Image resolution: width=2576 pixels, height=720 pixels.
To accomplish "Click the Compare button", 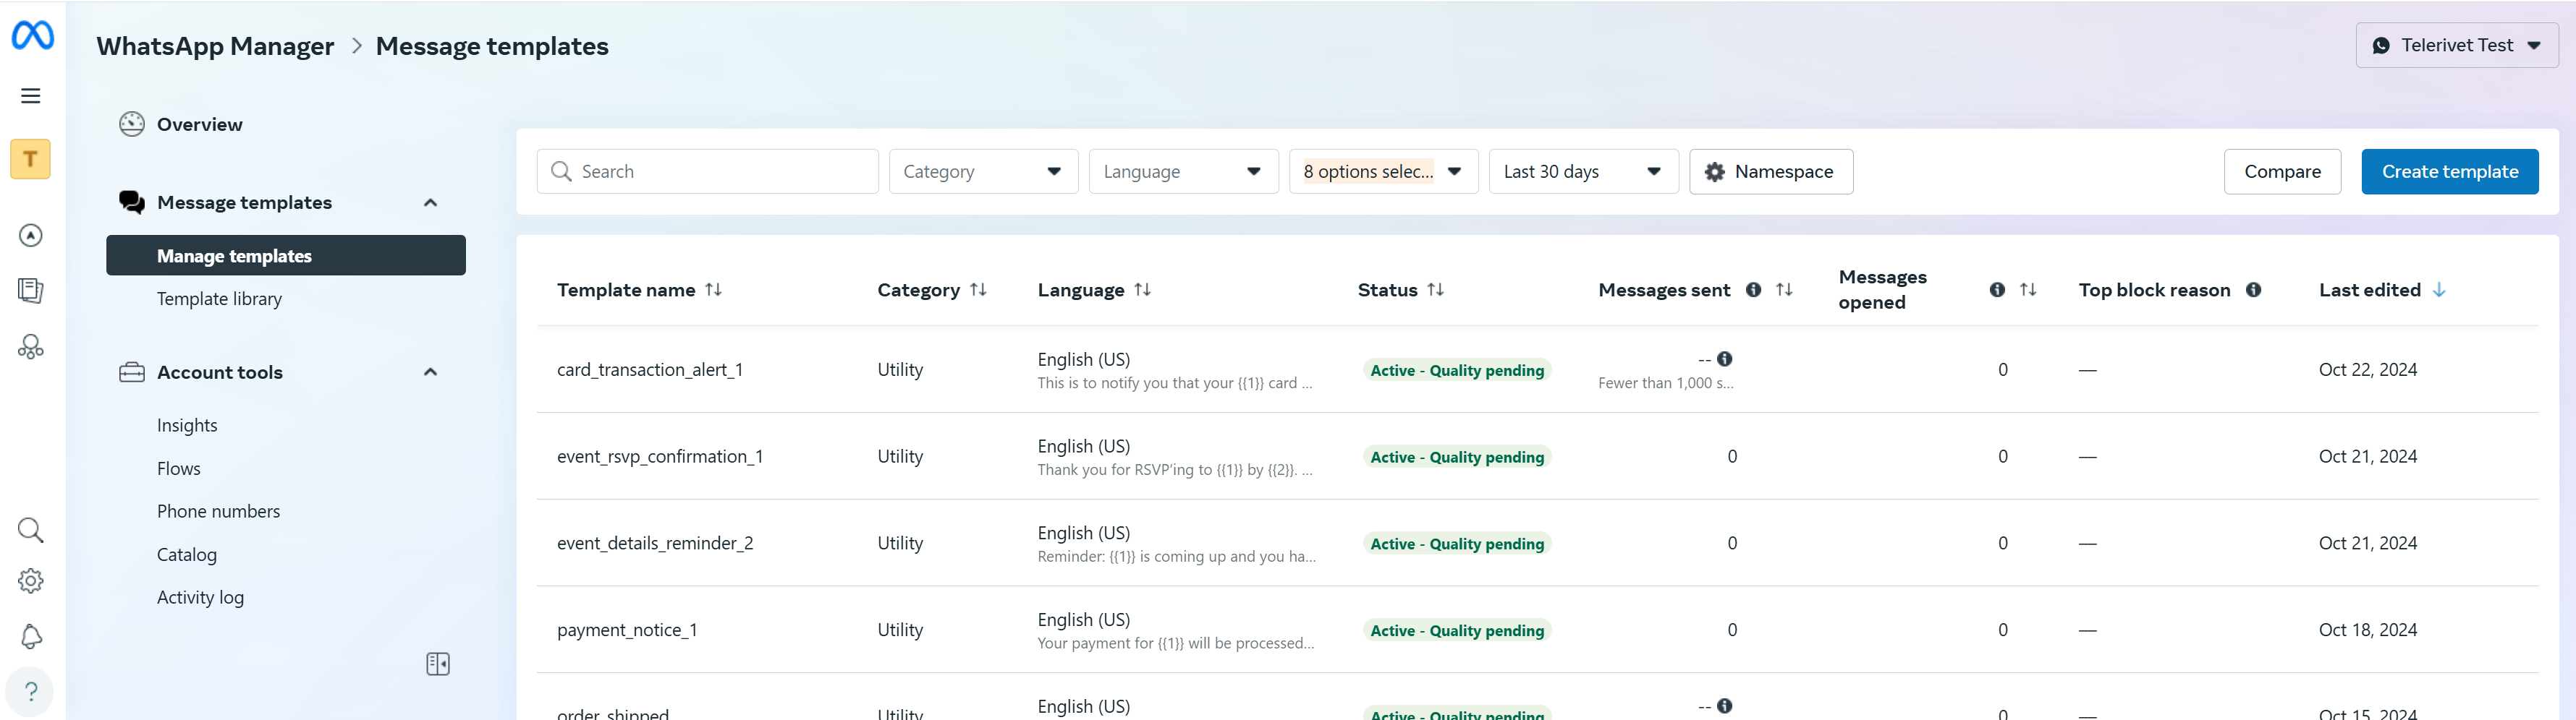I will pyautogui.click(x=2282, y=172).
